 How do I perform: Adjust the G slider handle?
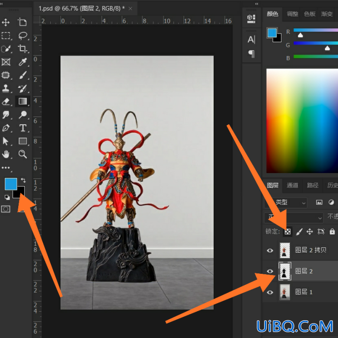327,48
